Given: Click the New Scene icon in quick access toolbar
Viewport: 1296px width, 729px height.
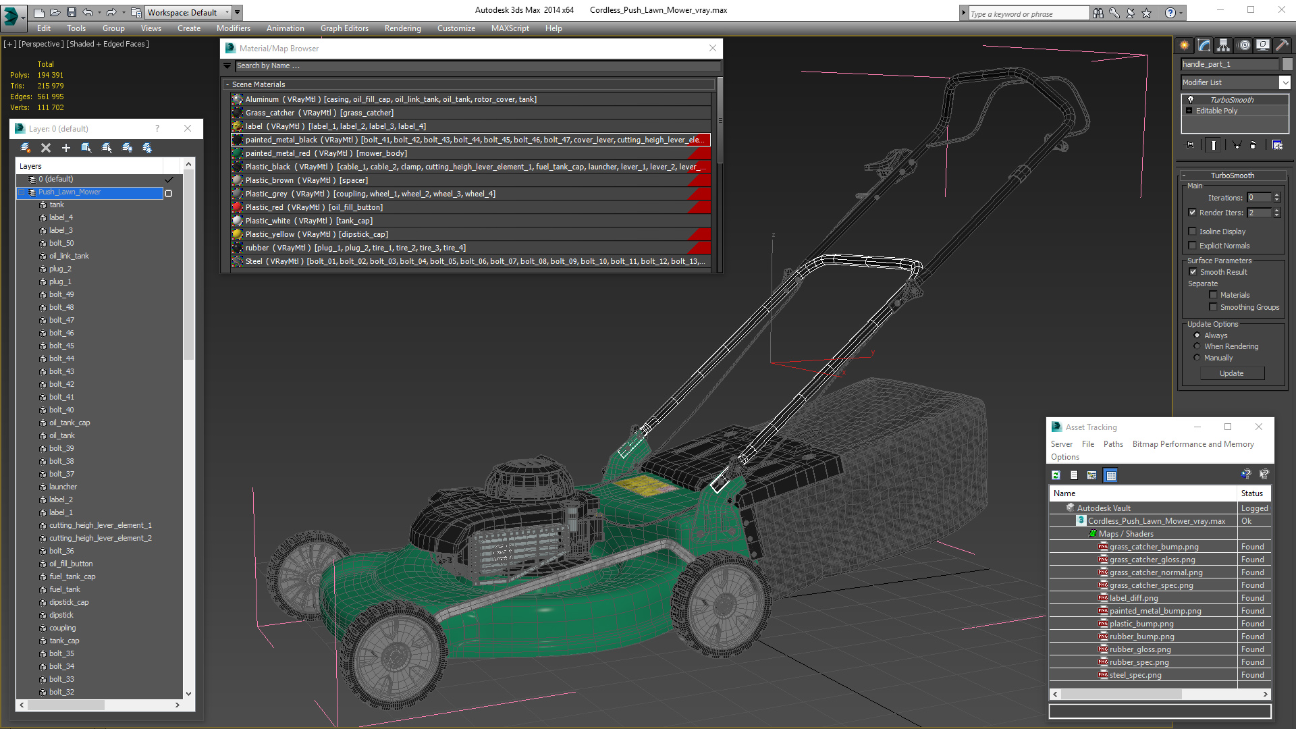Looking at the screenshot, I should pyautogui.click(x=39, y=12).
